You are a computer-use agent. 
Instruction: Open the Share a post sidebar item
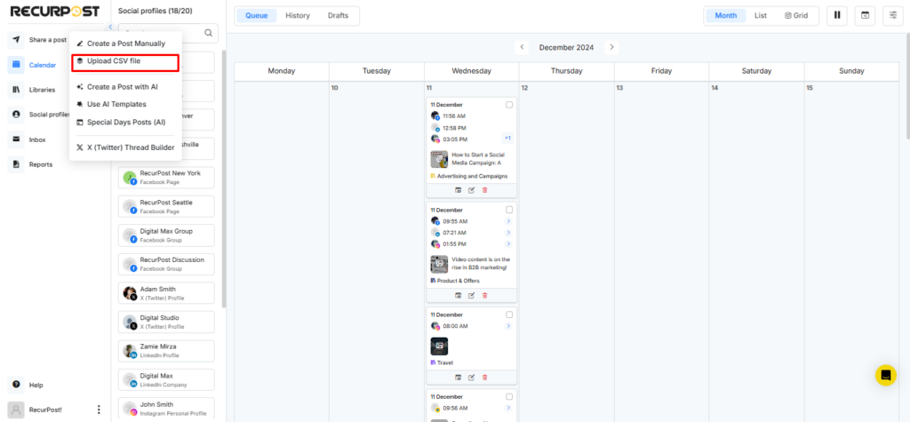37,40
